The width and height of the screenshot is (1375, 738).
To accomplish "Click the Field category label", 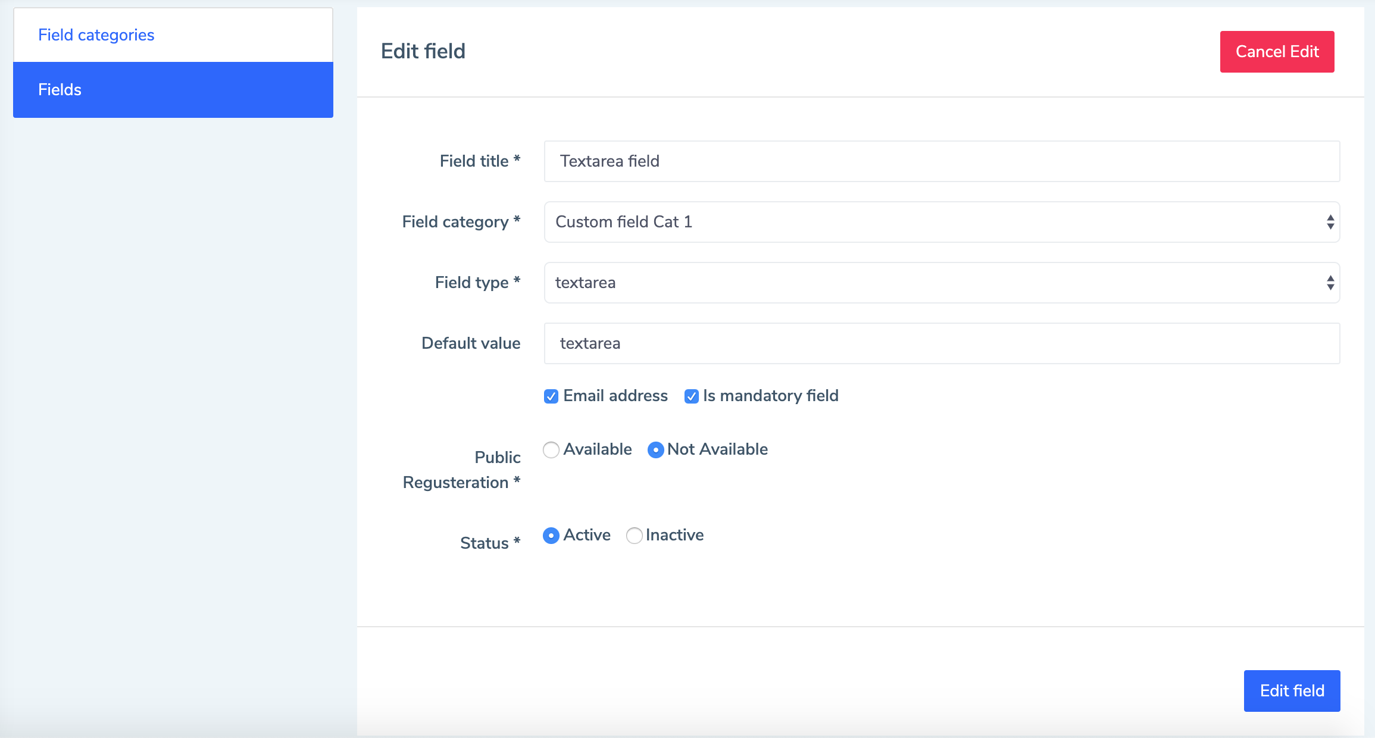I will (x=461, y=222).
